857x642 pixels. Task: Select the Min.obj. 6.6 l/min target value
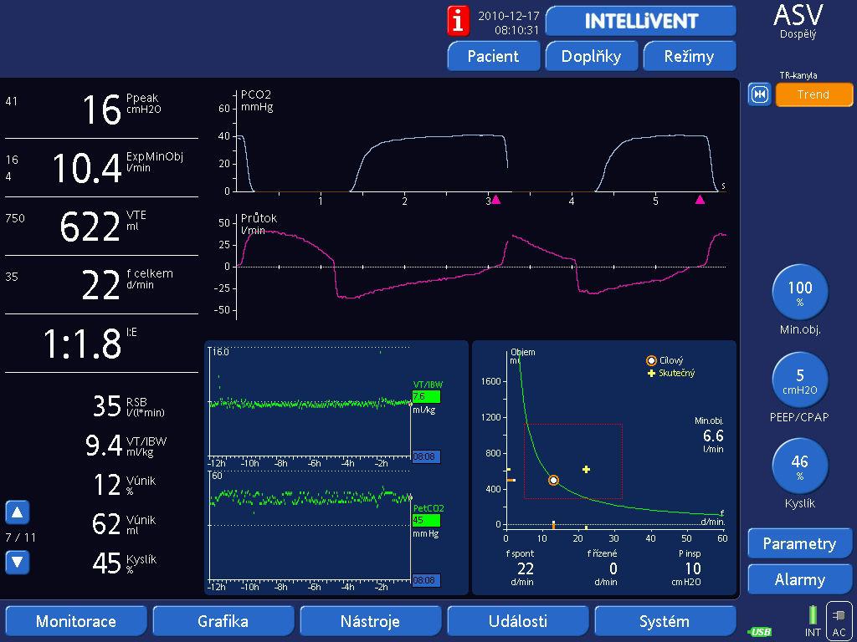pos(710,435)
